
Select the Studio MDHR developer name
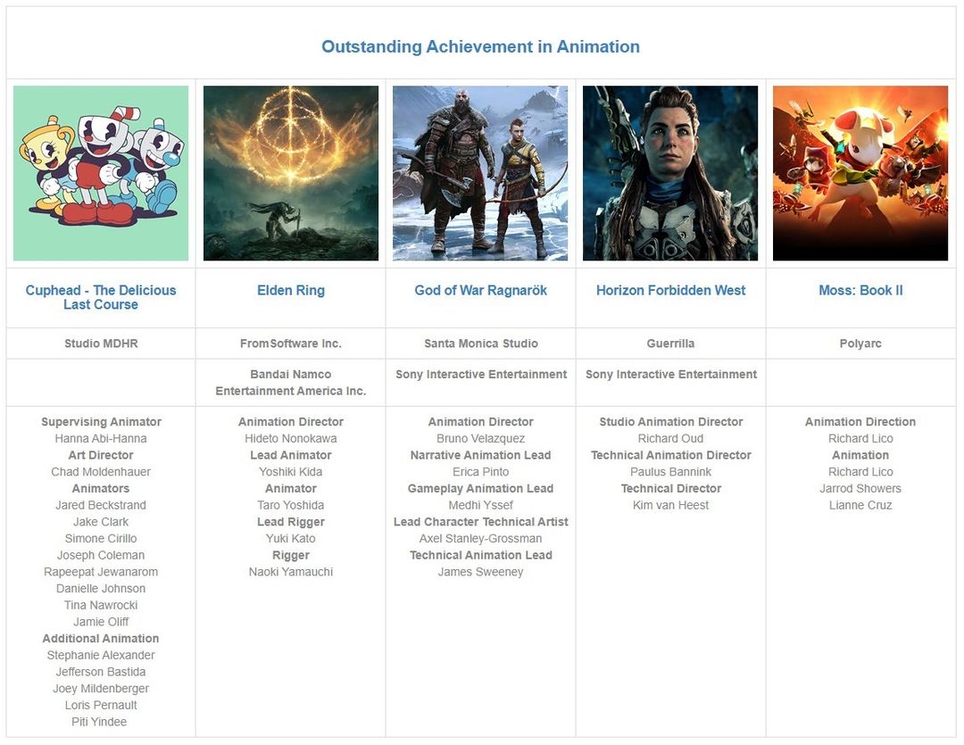tap(101, 344)
